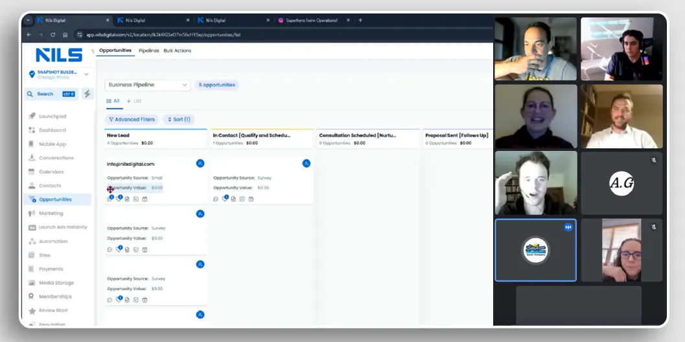Screen dimensions: 685x342
Task: Click the tags icon on the In Contact card
Action: [x=224, y=199]
